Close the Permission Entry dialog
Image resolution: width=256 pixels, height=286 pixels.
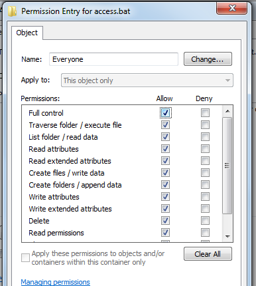click(231, 9)
